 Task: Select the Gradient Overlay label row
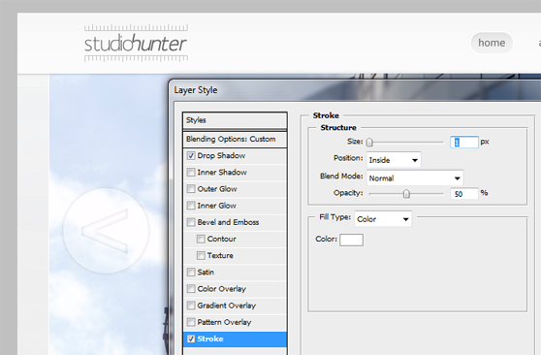(235, 306)
